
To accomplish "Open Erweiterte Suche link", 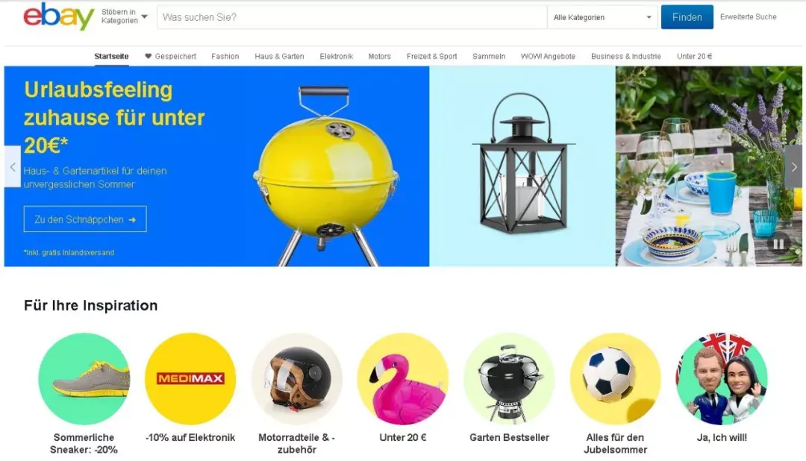I will [x=748, y=17].
